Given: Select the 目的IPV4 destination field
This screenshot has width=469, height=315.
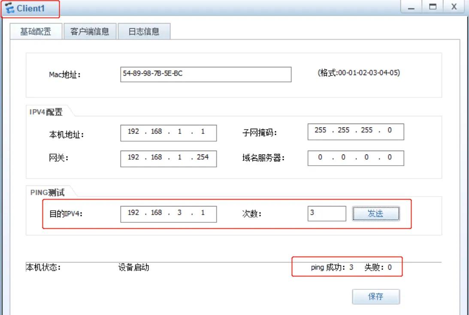Looking at the screenshot, I should tap(168, 213).
